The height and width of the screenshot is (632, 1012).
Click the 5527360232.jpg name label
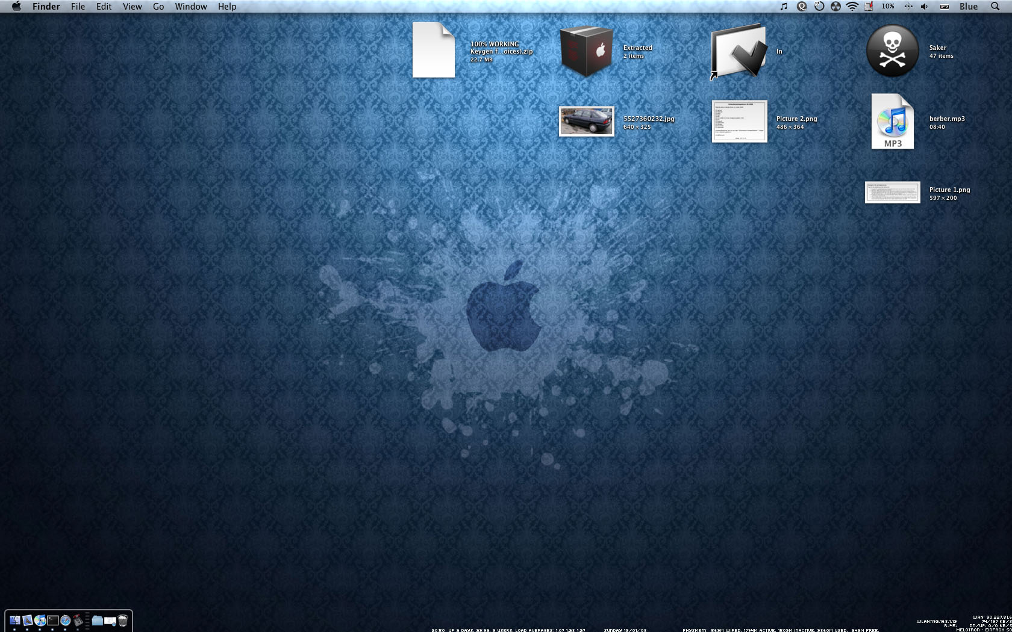pyautogui.click(x=649, y=119)
